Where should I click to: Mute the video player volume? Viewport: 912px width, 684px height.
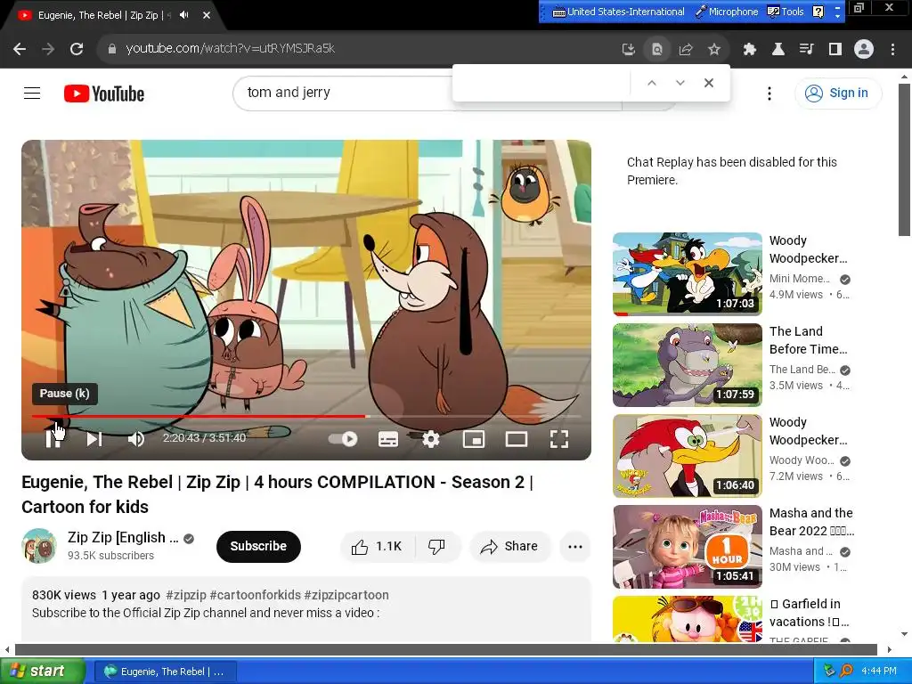(x=136, y=439)
